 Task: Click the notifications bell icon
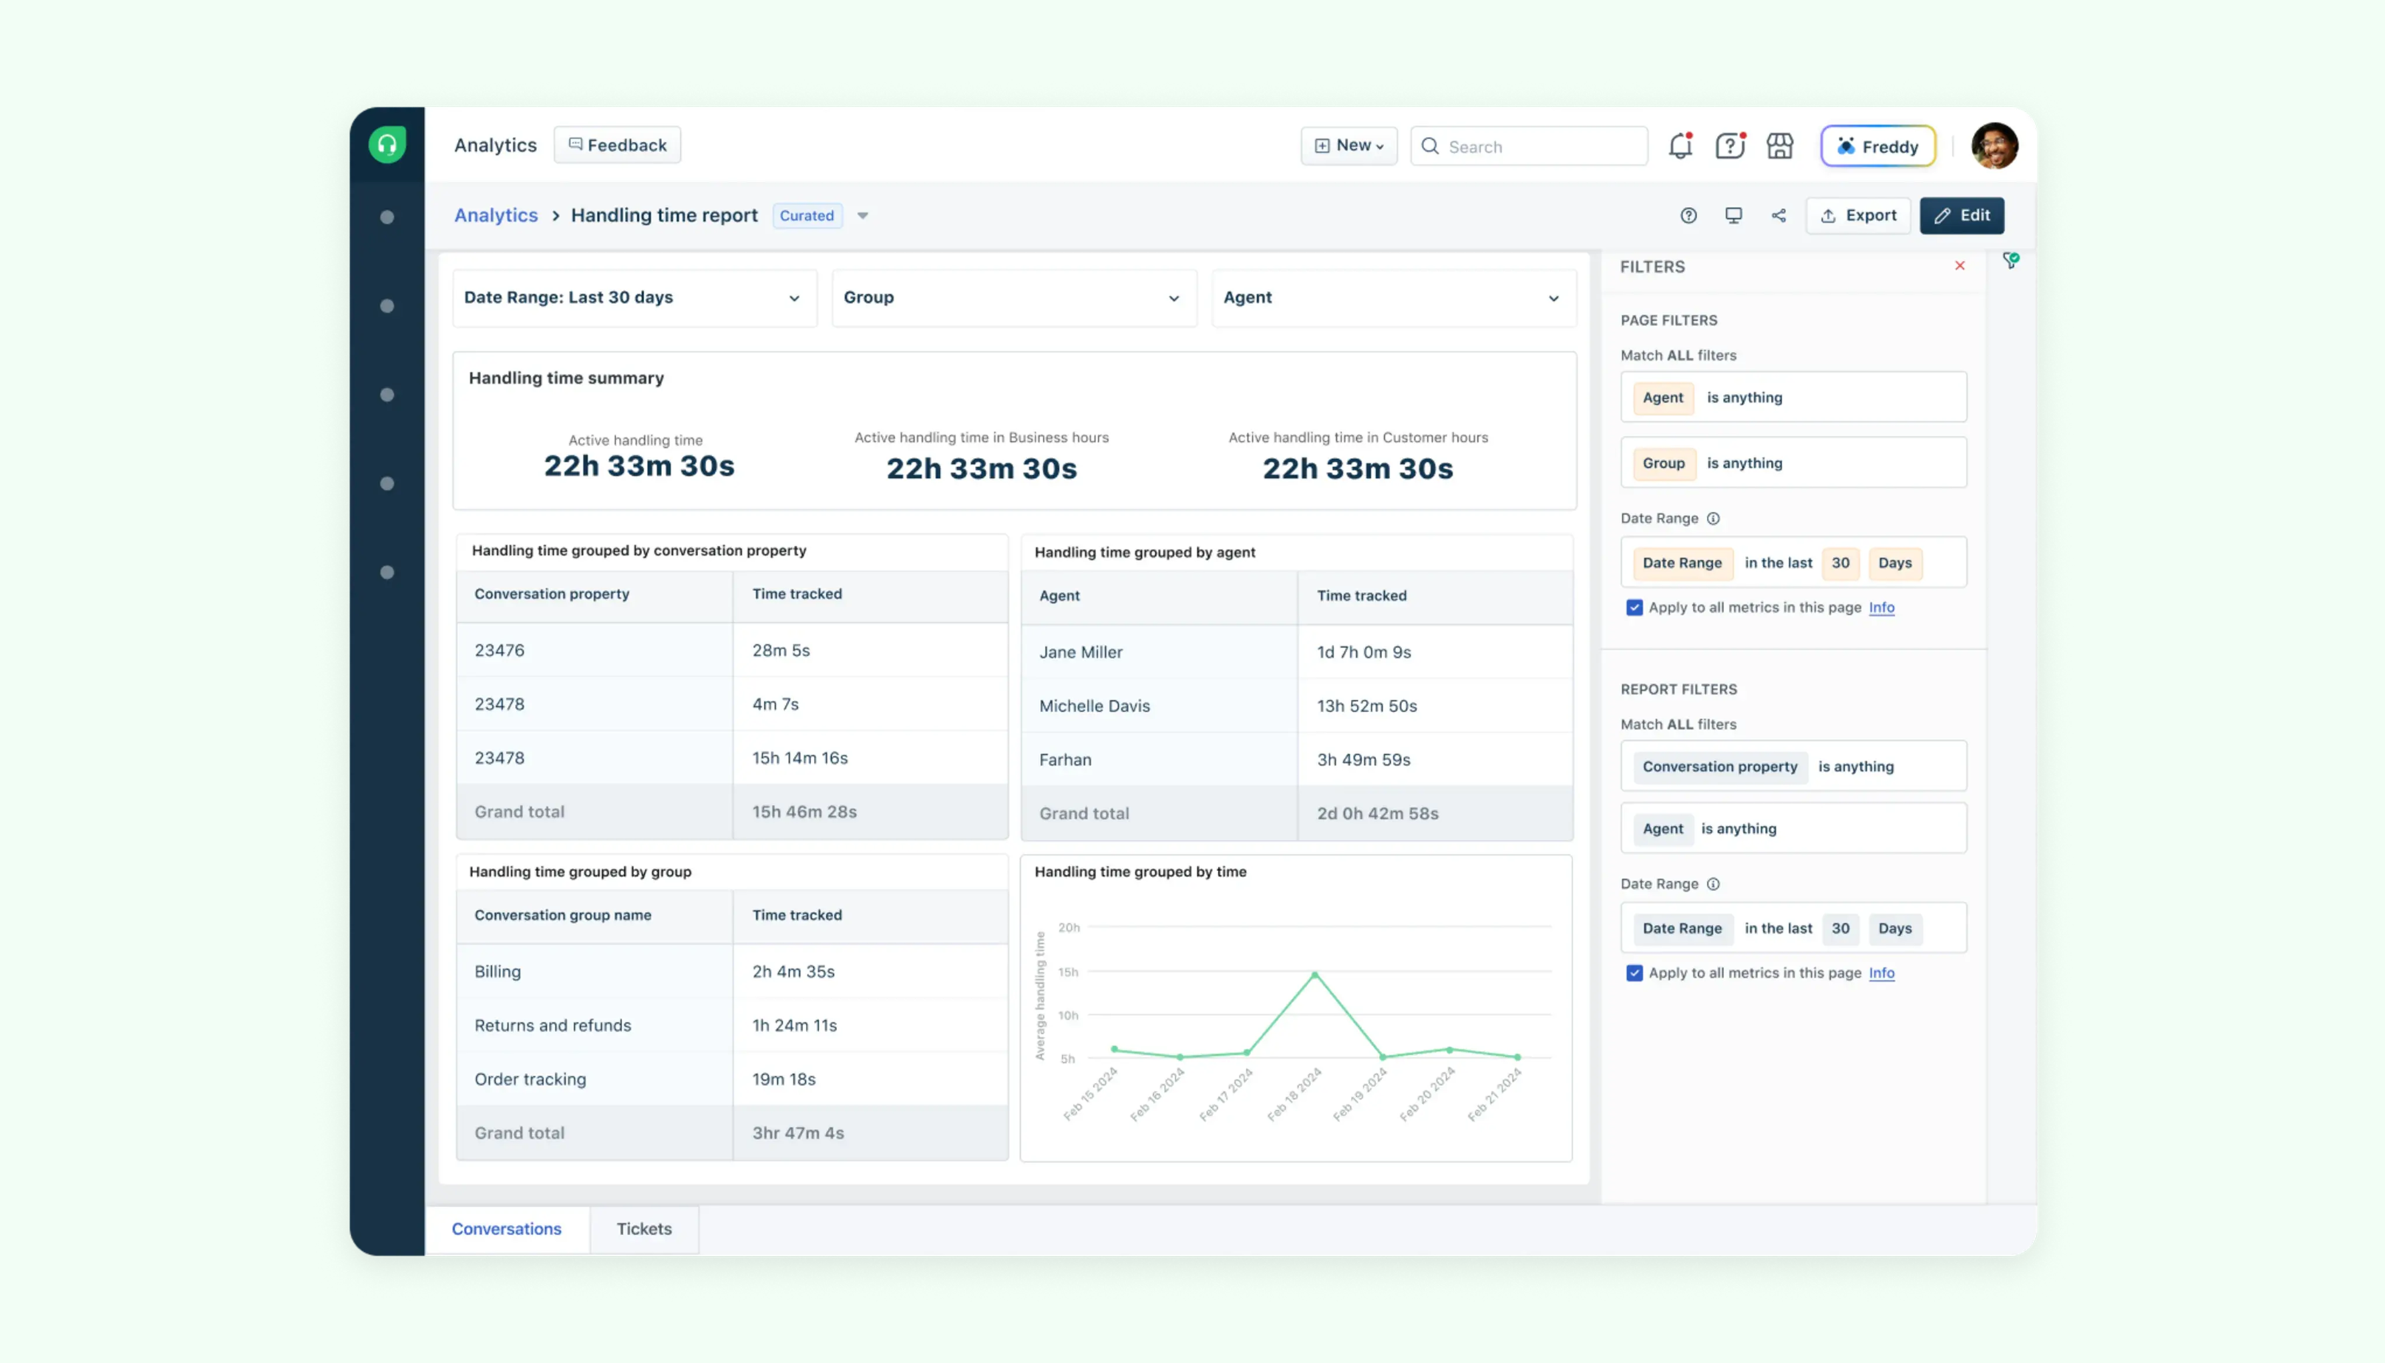click(1680, 146)
